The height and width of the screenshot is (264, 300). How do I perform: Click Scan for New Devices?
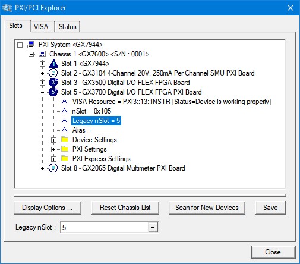207,208
